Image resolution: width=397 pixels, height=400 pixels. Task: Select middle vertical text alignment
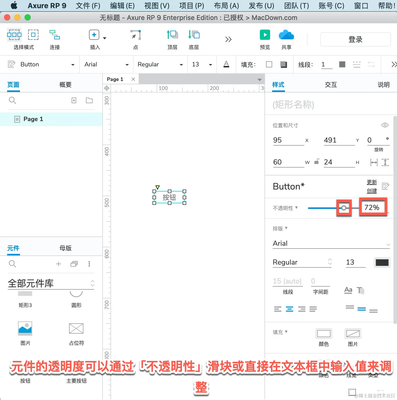361,309
